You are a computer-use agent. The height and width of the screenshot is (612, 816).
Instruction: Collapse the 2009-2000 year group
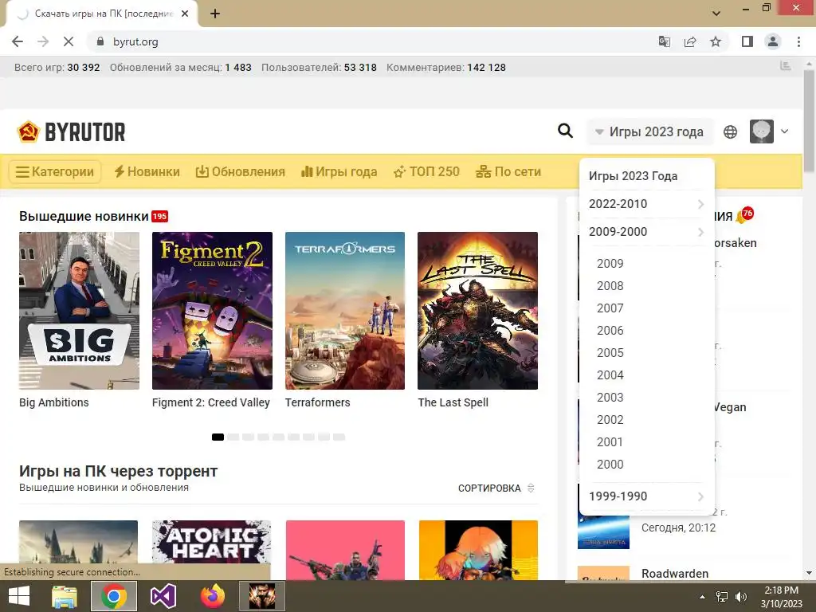646,232
